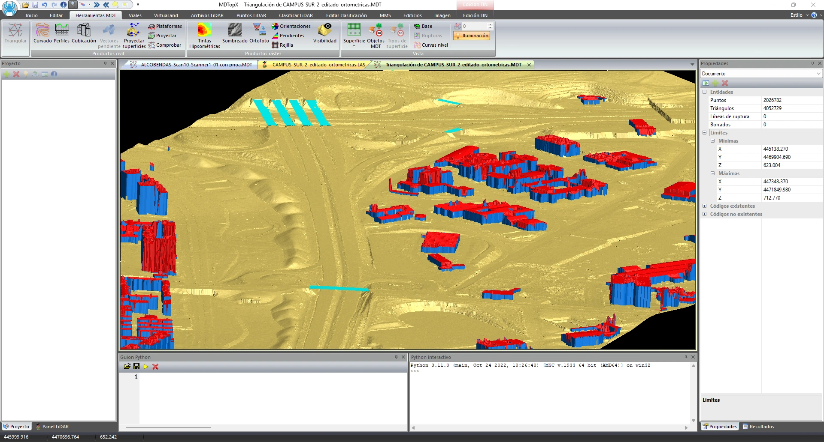Image resolution: width=824 pixels, height=442 pixels.
Task: Launch the Perfiles profile tool
Action: pos(61,33)
